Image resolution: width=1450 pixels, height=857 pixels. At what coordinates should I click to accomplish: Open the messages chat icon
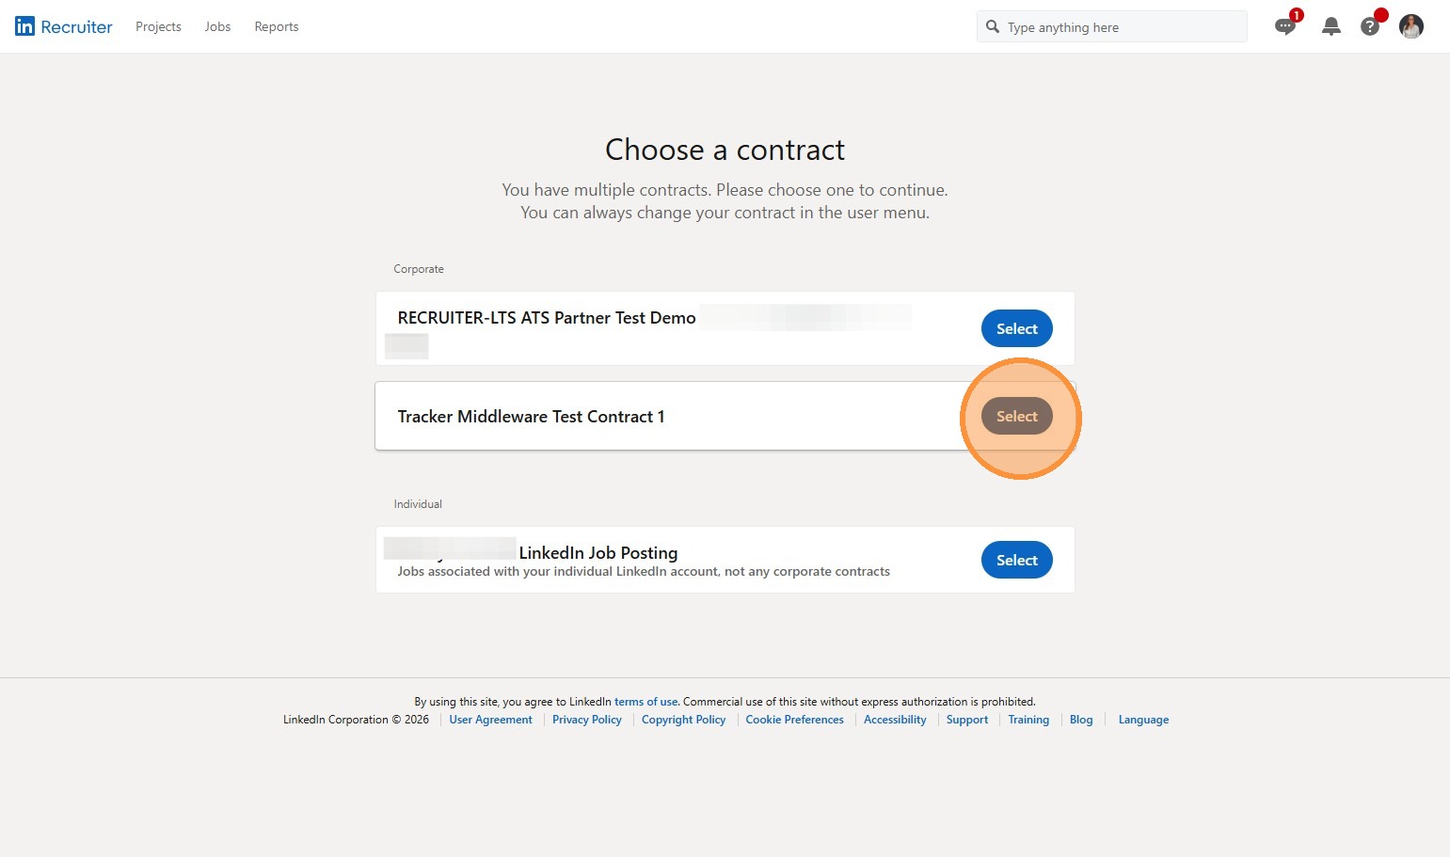tap(1284, 26)
